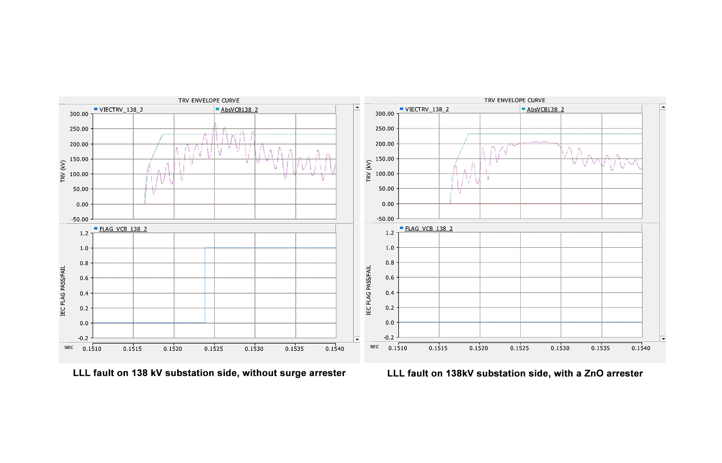Click VIECTRV_138_2 marker icon in right plot legend
This screenshot has width=722, height=463.
(402, 109)
